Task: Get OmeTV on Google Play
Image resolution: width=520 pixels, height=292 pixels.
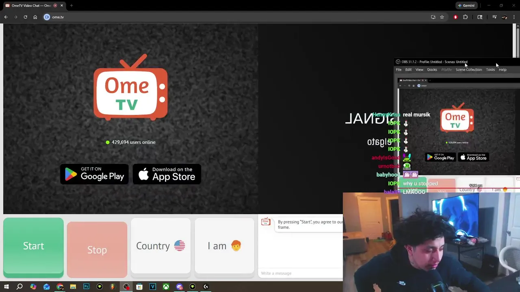Action: click(x=94, y=174)
